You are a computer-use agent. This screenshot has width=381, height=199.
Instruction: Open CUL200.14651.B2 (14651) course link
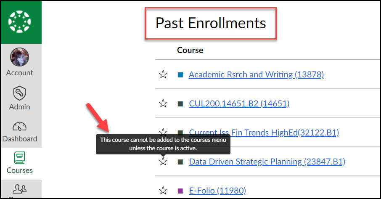click(x=239, y=103)
